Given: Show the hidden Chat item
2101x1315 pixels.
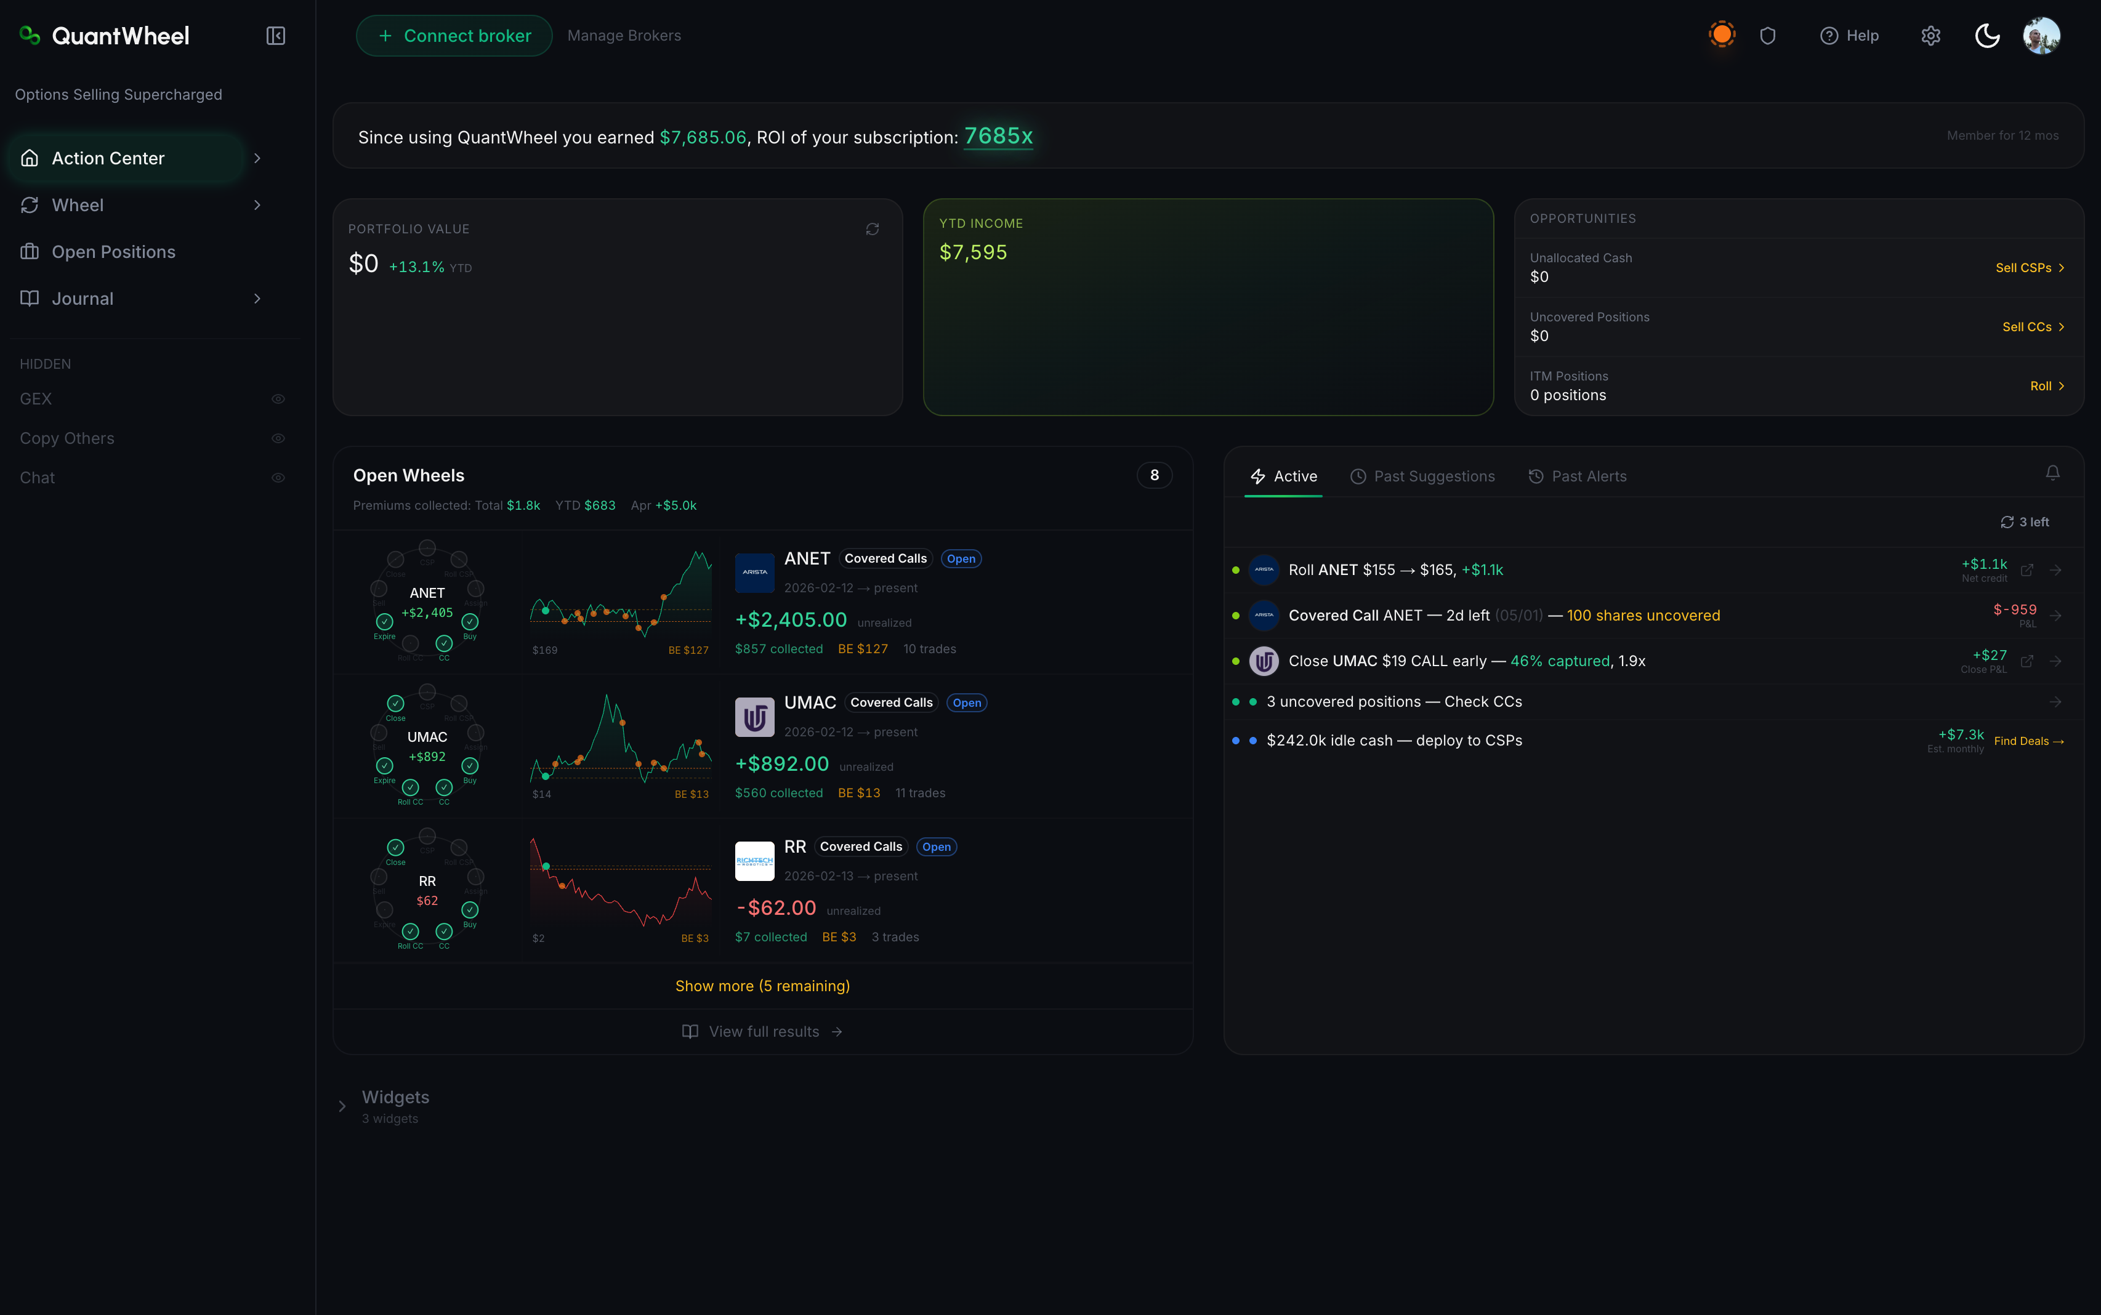Looking at the screenshot, I should coord(278,478).
